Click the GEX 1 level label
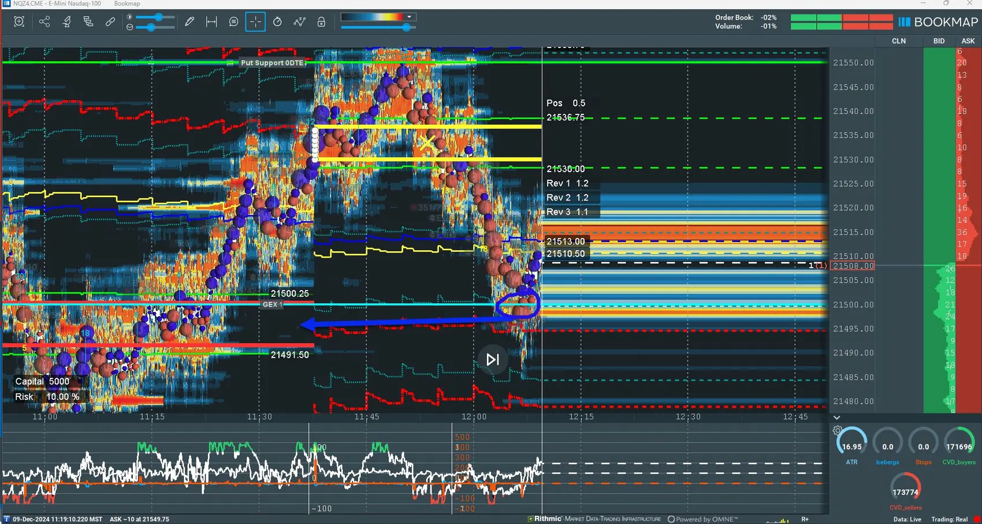The height and width of the screenshot is (524, 982). click(273, 304)
